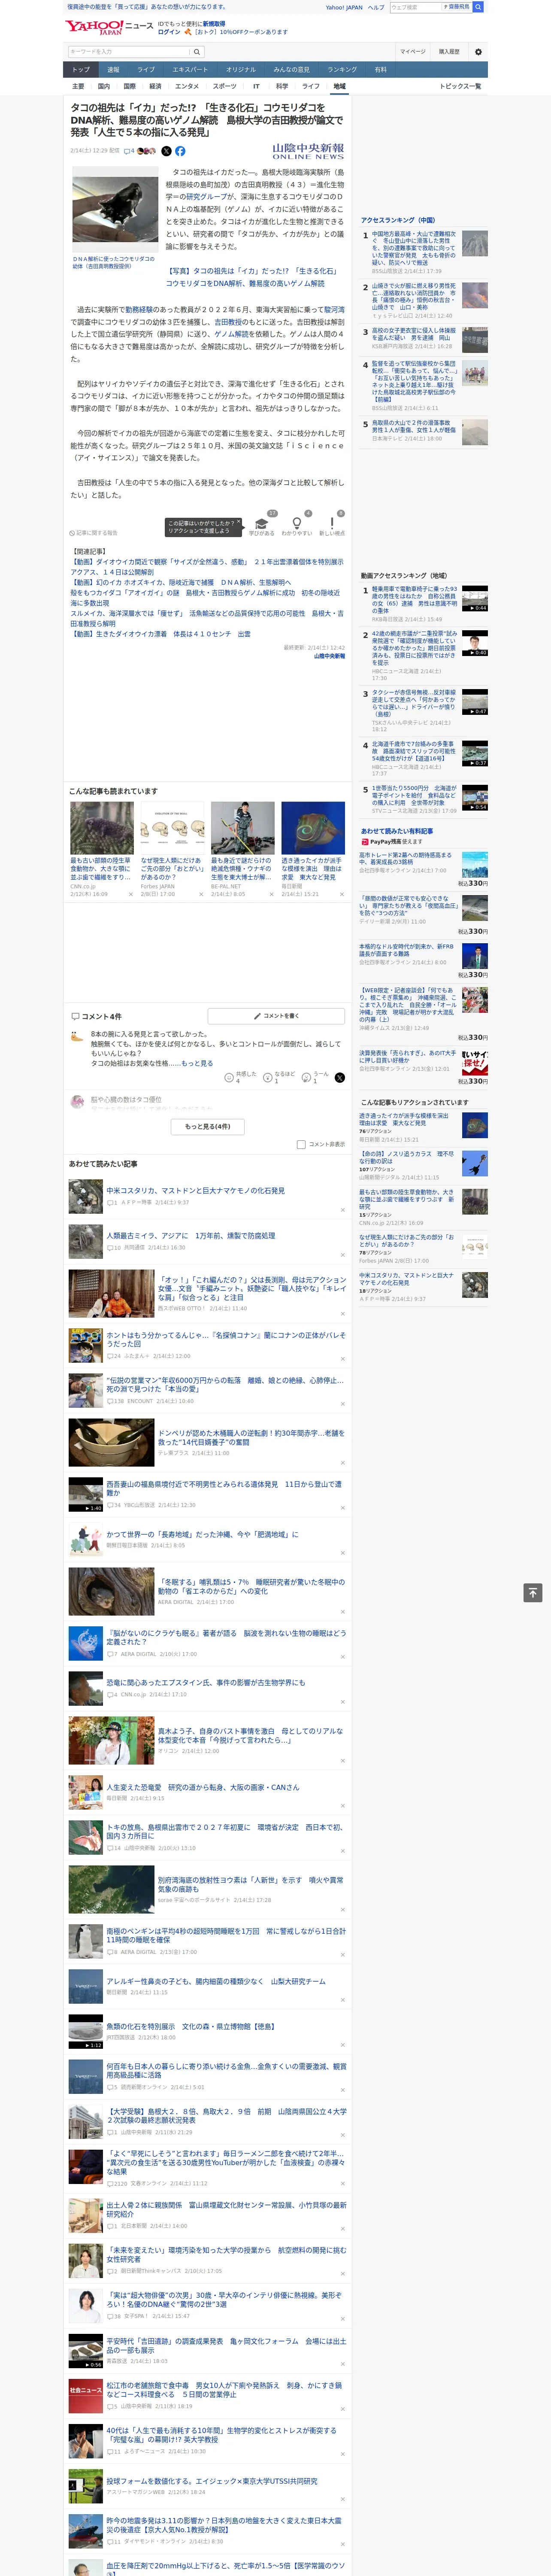Image resolution: width=551 pixels, height=2576 pixels.
Task: Open the ヘルプ link in the header
Action: [x=376, y=7]
